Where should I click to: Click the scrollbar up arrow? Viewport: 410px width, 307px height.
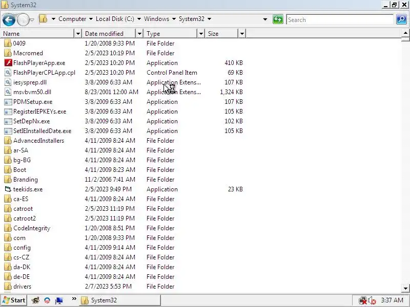click(x=405, y=33)
